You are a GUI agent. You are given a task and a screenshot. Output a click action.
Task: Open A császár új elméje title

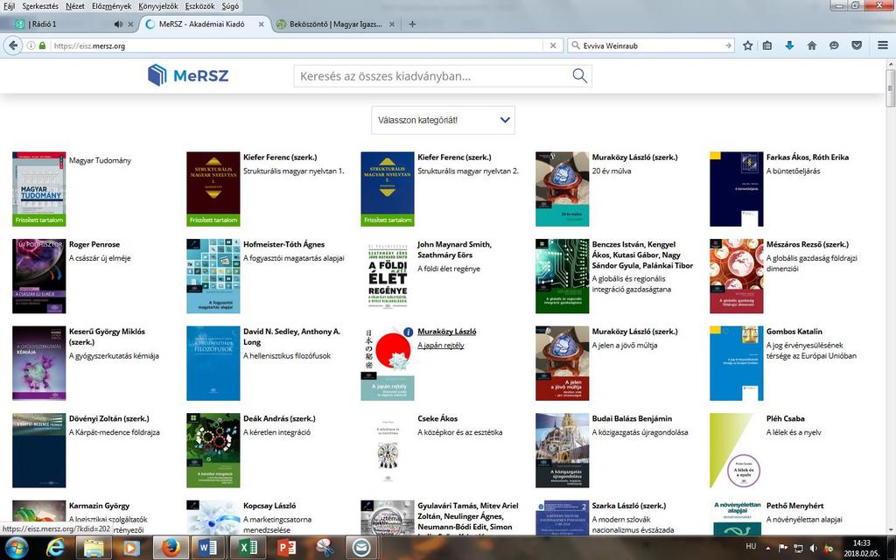(x=100, y=258)
